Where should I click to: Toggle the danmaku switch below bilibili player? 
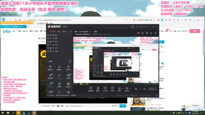coord(58,106)
